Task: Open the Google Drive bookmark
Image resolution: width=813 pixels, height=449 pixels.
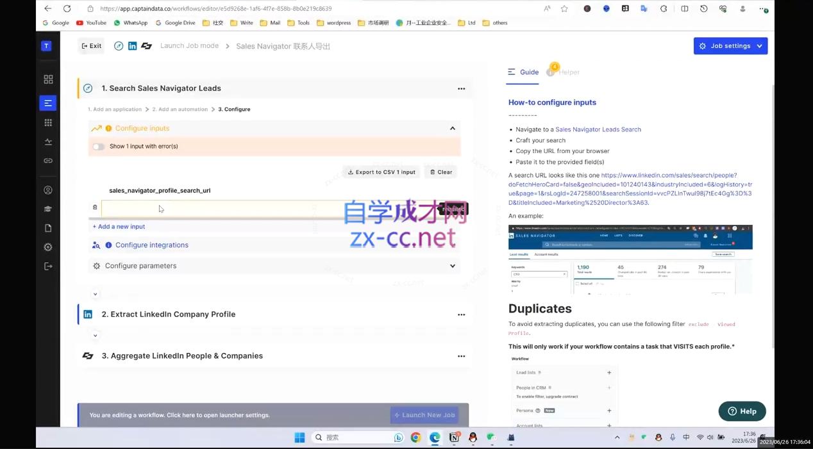Action: (174, 23)
